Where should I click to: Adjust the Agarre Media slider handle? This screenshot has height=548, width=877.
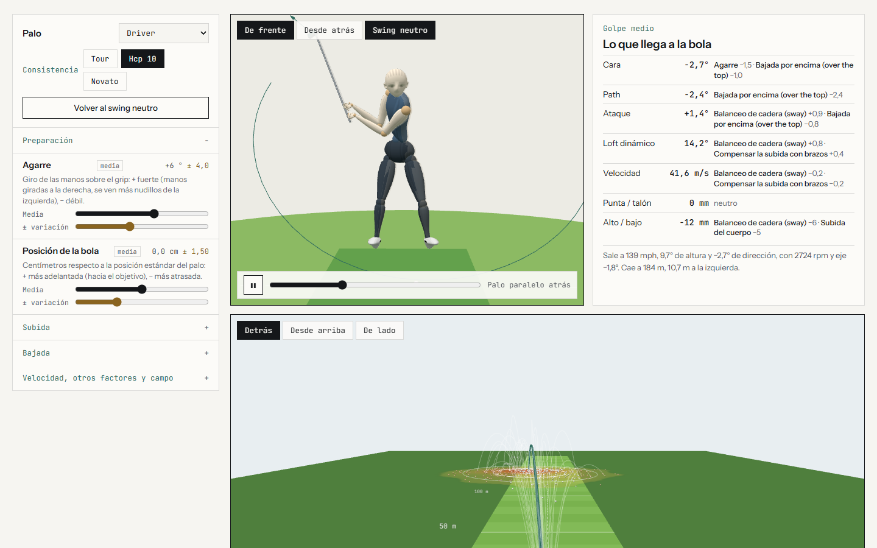[154, 214]
